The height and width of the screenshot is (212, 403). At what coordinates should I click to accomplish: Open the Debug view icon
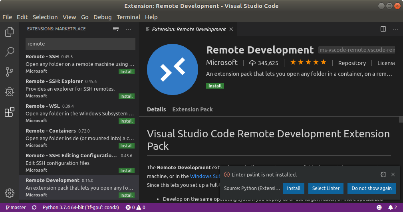pos(10,92)
